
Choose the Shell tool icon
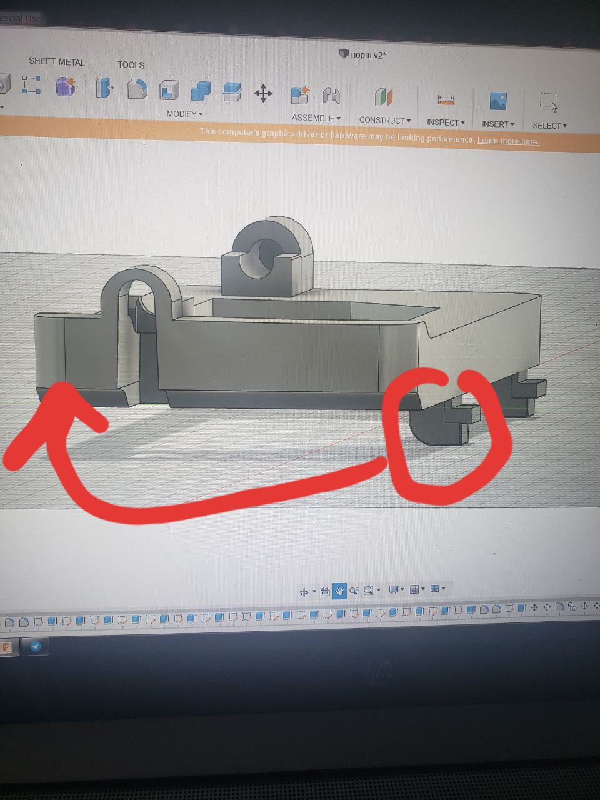point(169,90)
